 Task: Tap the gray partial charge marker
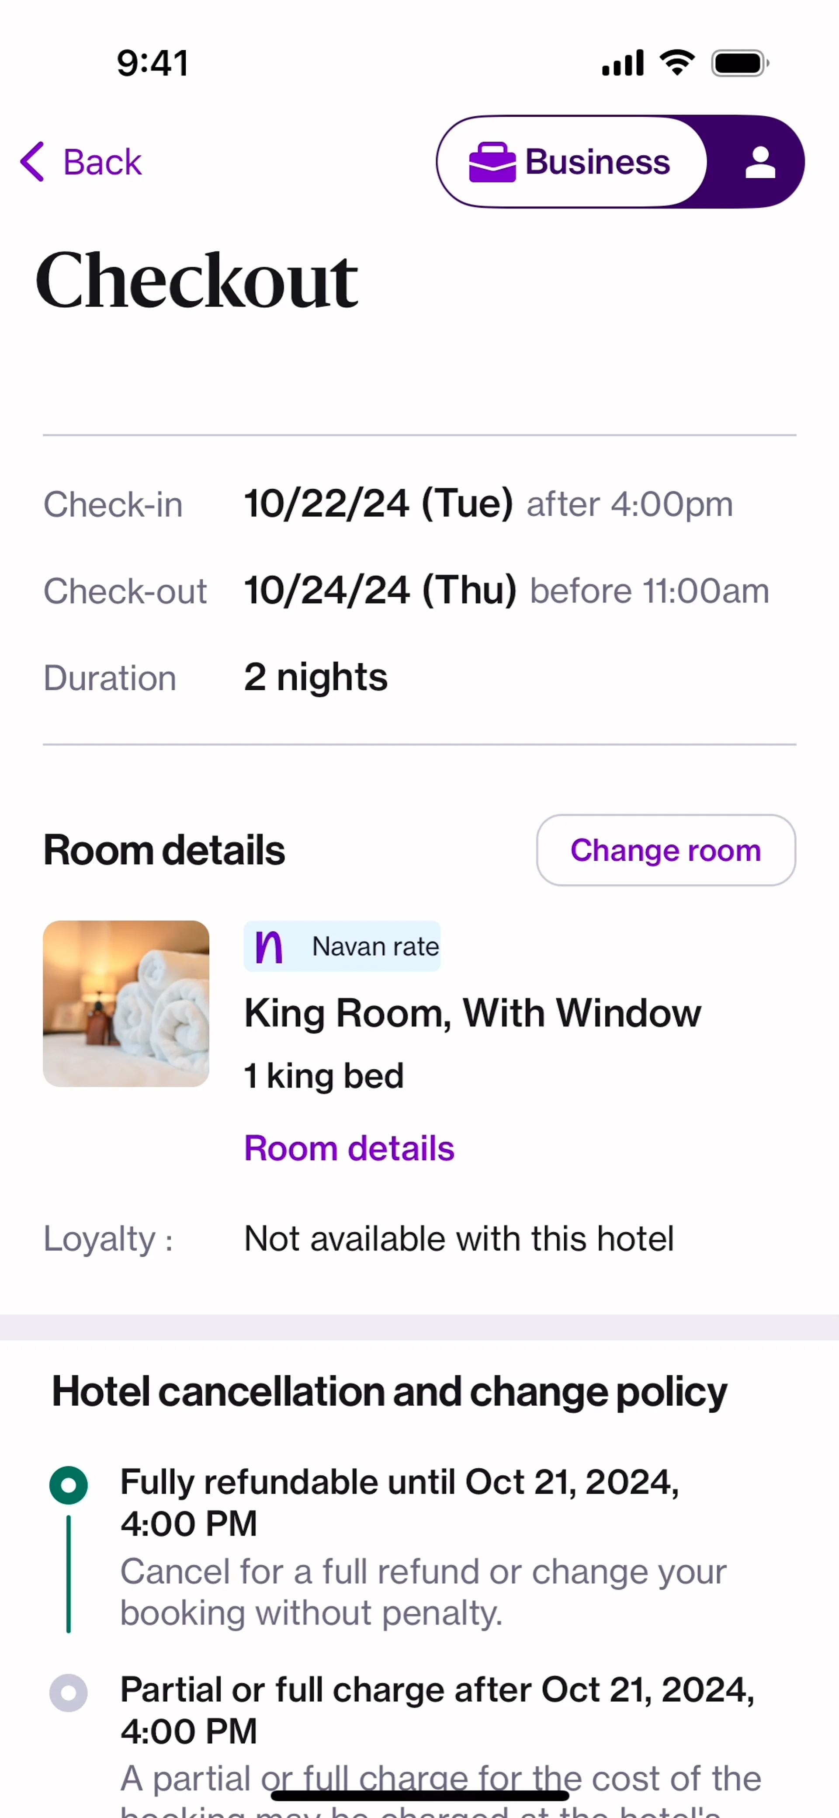[69, 1693]
